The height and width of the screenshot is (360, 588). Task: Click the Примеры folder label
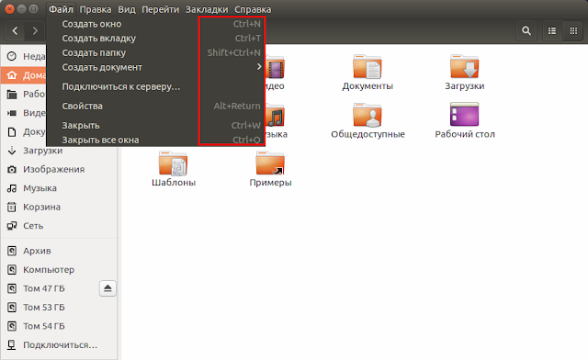(x=270, y=183)
